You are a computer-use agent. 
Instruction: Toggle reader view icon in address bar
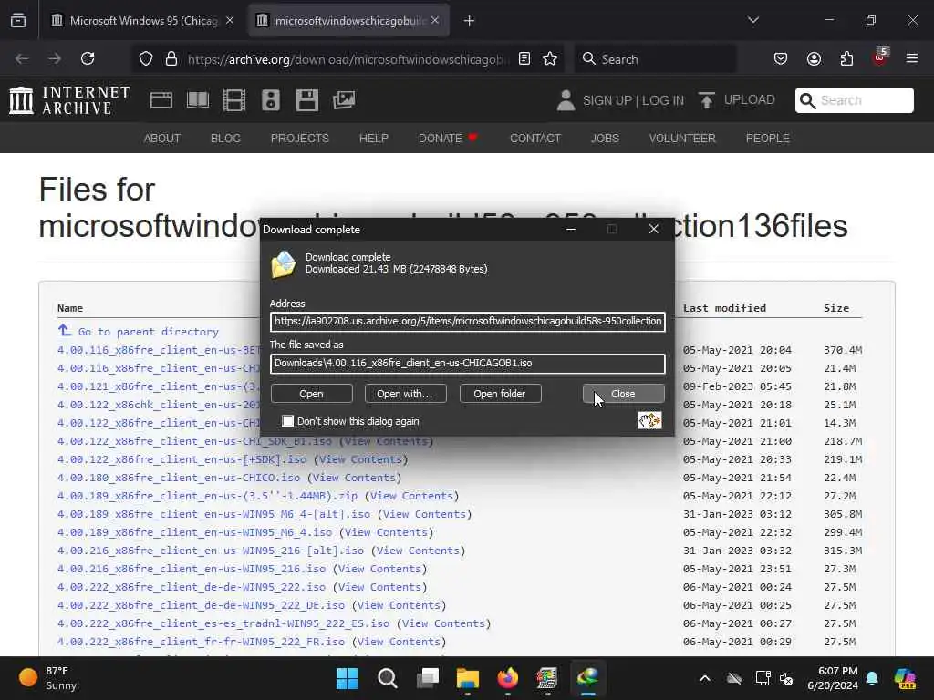point(524,58)
